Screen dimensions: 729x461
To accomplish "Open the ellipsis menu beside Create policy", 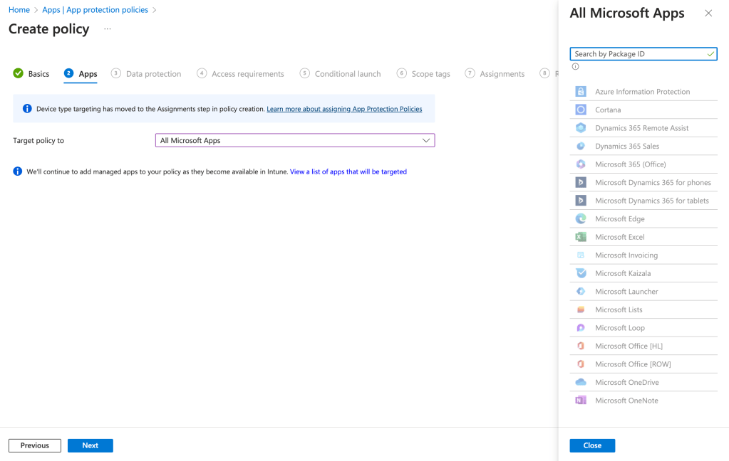I will (x=108, y=29).
